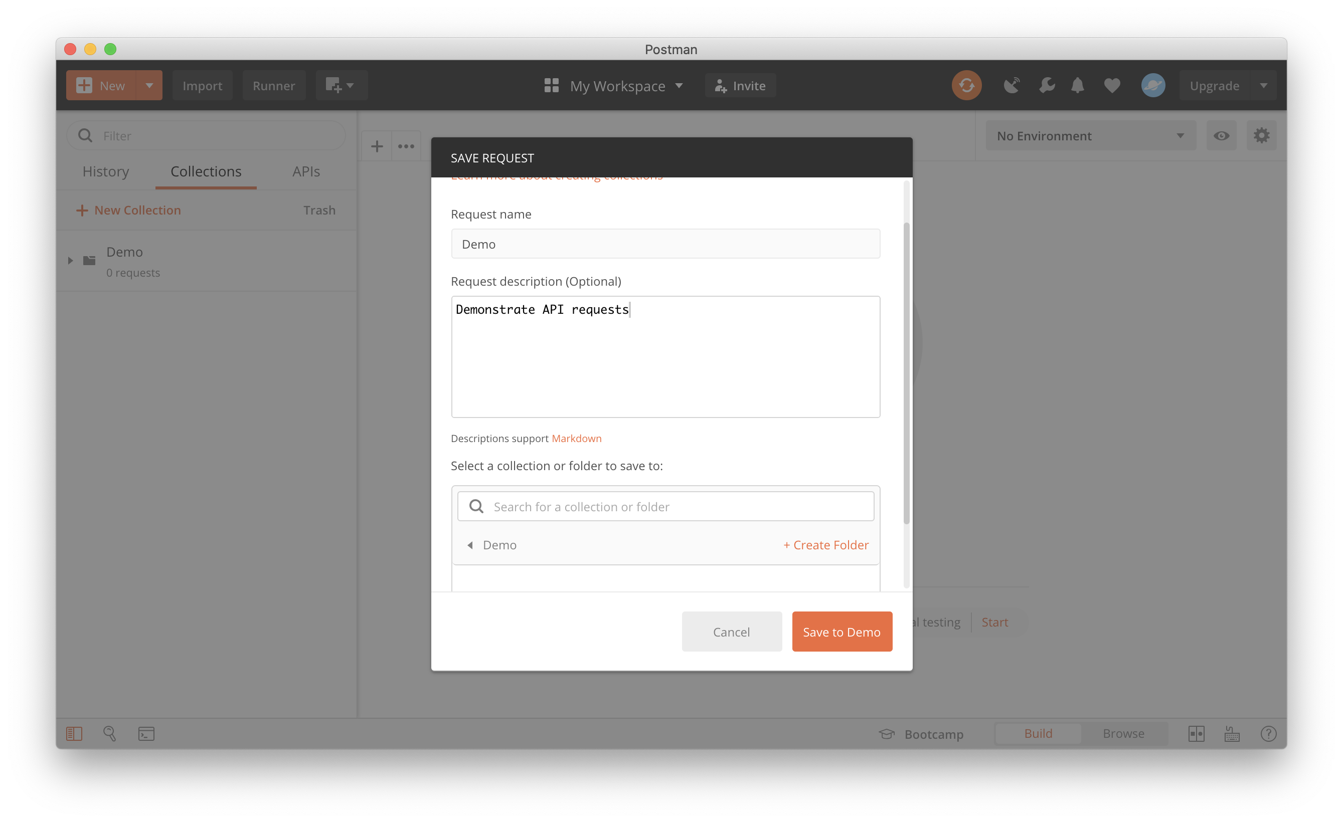Image resolution: width=1343 pixels, height=823 pixels.
Task: Switch to the APIs tab
Action: [306, 171]
